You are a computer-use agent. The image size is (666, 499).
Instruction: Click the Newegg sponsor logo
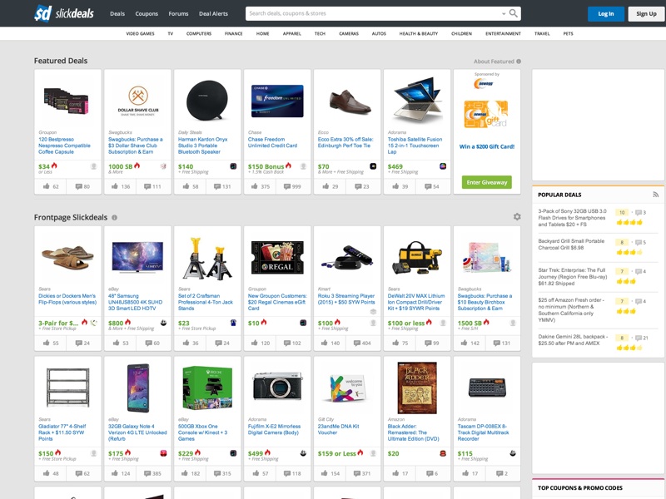[483, 84]
